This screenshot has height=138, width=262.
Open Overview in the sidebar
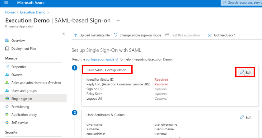tap(18, 41)
